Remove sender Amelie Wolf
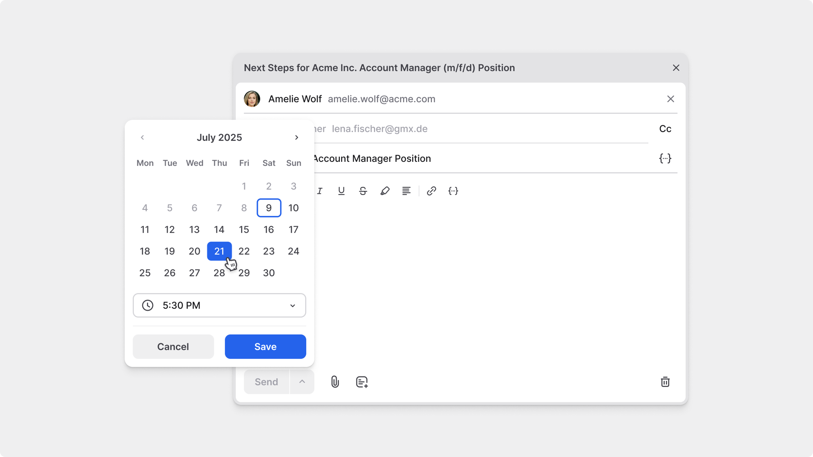This screenshot has height=457, width=813. pyautogui.click(x=670, y=99)
